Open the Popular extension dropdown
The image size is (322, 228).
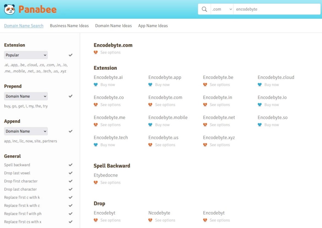pos(26,55)
